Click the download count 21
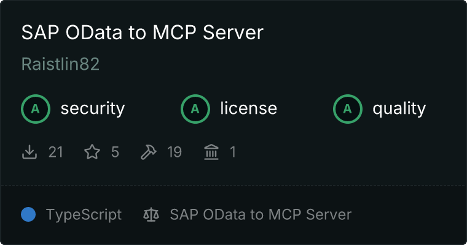 56,152
